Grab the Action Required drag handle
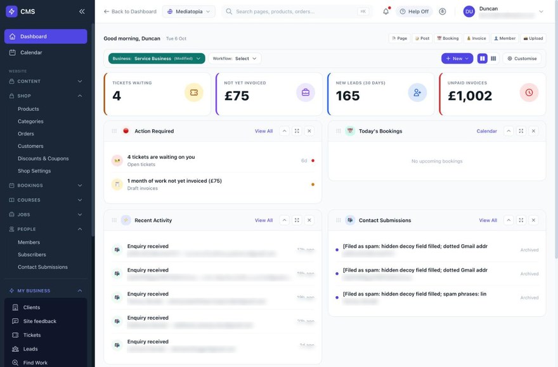The height and width of the screenshot is (367, 558). 114,131
